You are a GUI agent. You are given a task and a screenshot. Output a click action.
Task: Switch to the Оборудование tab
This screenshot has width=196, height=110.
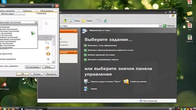click(47, 11)
